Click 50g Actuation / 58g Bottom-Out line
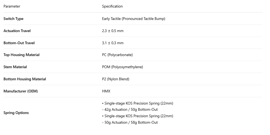 130,122
